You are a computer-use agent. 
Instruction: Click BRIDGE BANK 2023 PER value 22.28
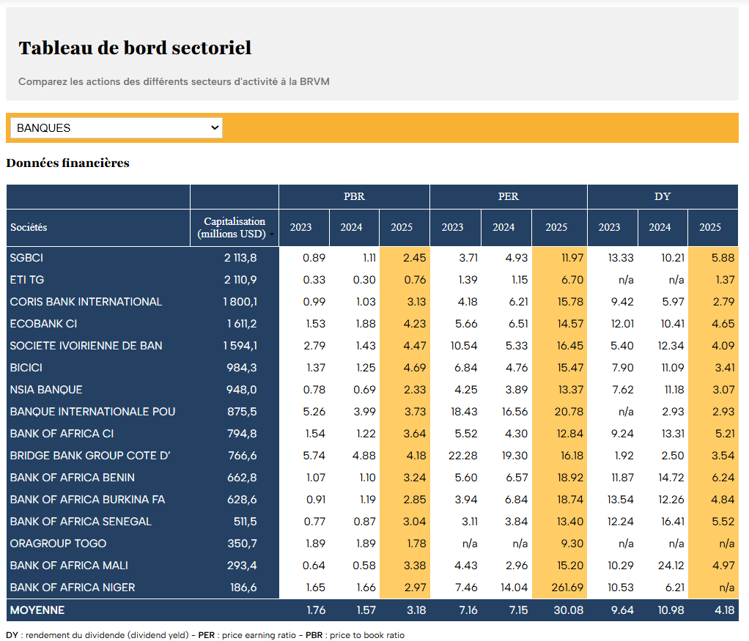click(x=463, y=456)
